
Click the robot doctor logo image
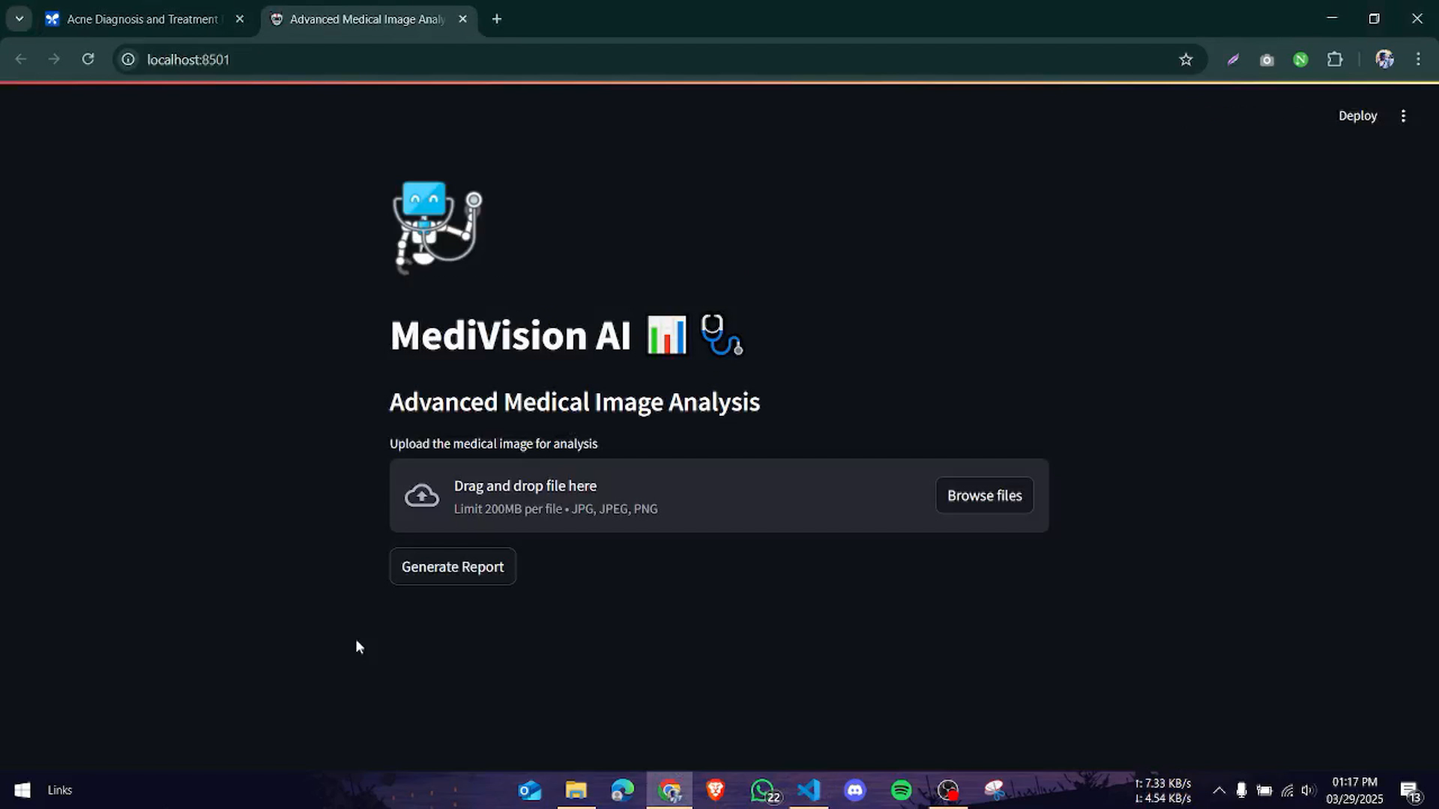click(437, 226)
